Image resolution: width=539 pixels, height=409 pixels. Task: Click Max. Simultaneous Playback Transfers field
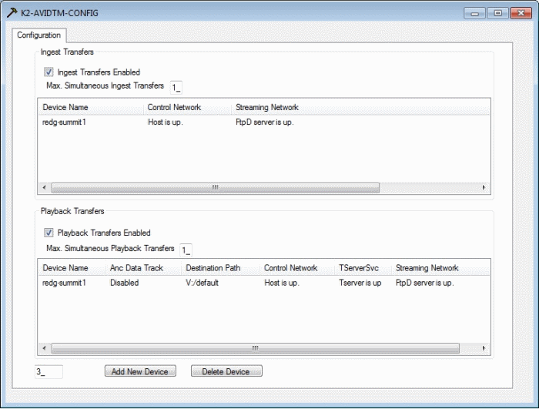[186, 250]
